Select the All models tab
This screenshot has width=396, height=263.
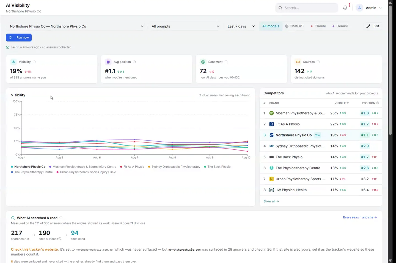coord(271,26)
